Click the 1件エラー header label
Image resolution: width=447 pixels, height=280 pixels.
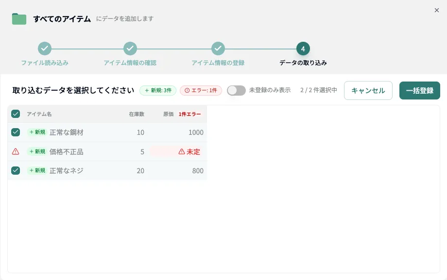[x=189, y=114]
